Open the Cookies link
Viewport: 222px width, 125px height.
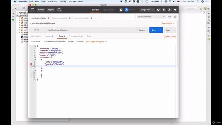[x=167, y=36]
